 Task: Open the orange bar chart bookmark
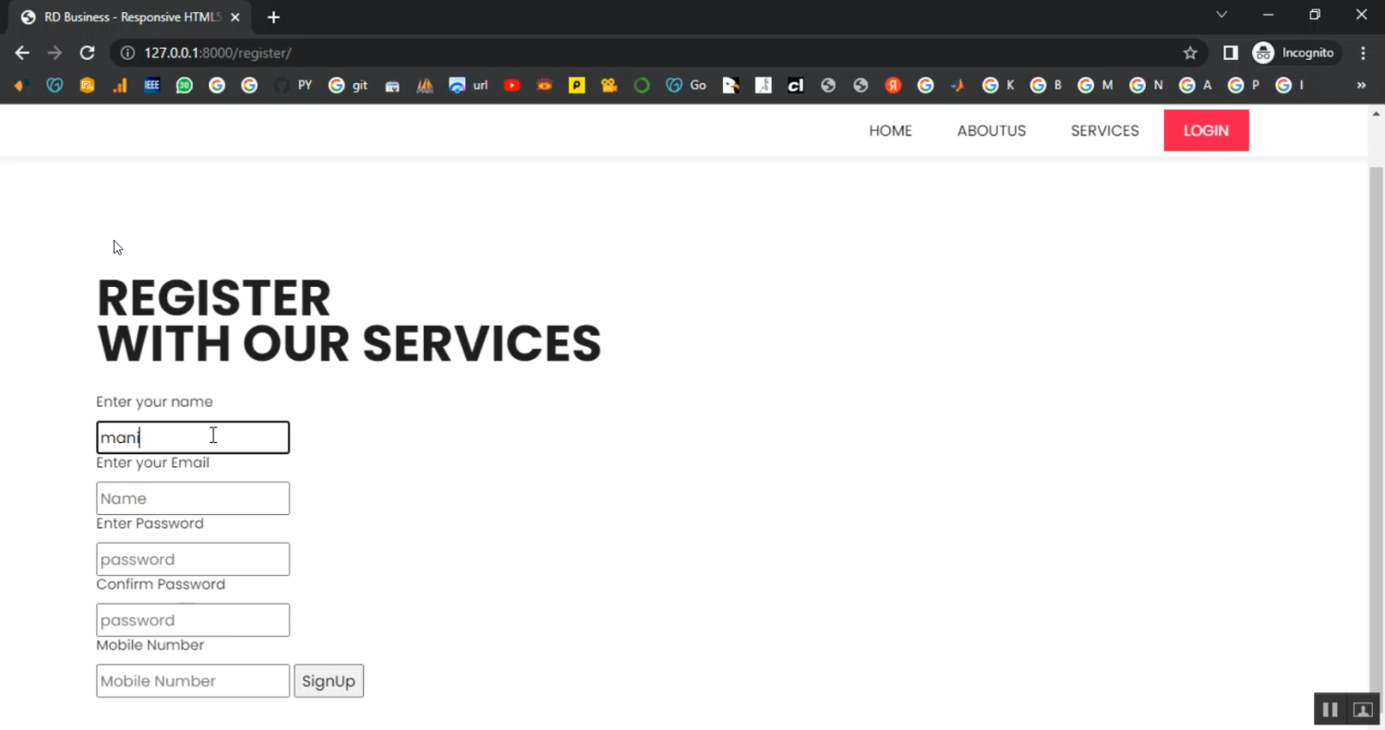click(x=120, y=85)
